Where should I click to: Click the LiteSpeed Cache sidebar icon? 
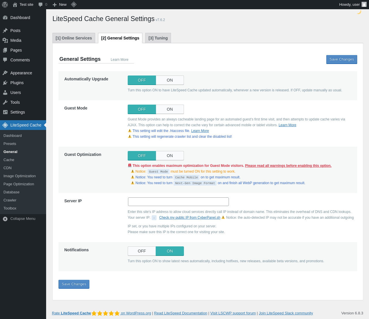pos(5,125)
